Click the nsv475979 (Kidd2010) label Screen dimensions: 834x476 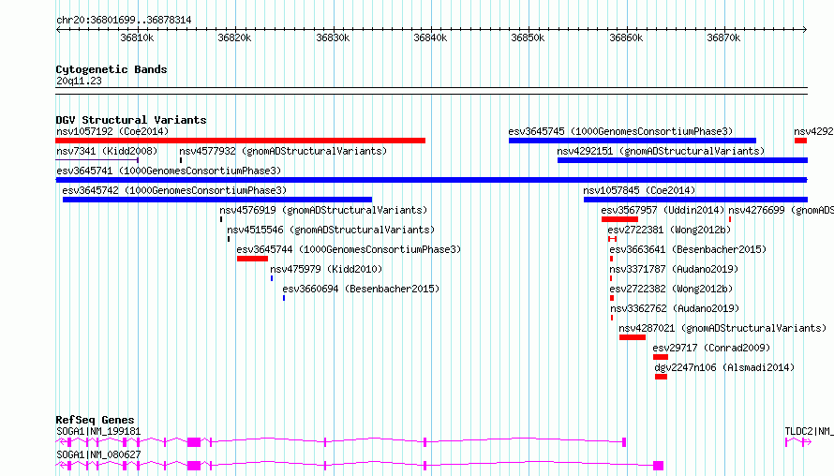coord(326,269)
